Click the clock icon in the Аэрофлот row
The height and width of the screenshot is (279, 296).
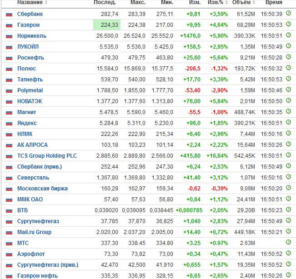click(x=288, y=253)
